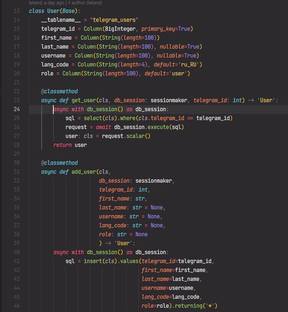Click the "lang_code" variable on line 19
Viewport: 288px width, 312px height.
click(x=55, y=65)
